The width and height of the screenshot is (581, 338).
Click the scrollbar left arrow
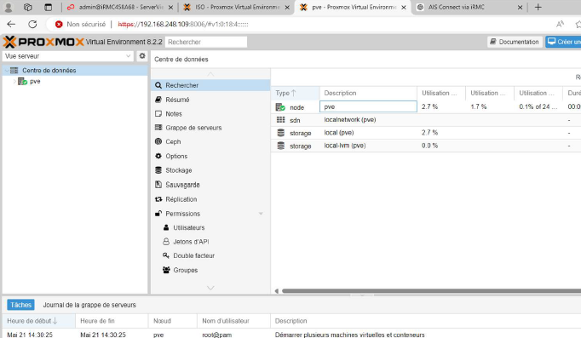pos(276,291)
